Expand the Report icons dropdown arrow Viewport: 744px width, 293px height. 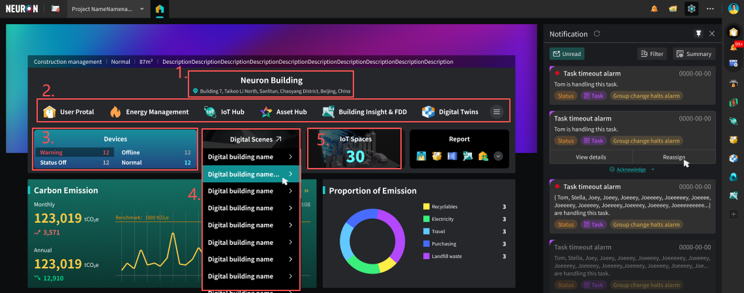498,156
